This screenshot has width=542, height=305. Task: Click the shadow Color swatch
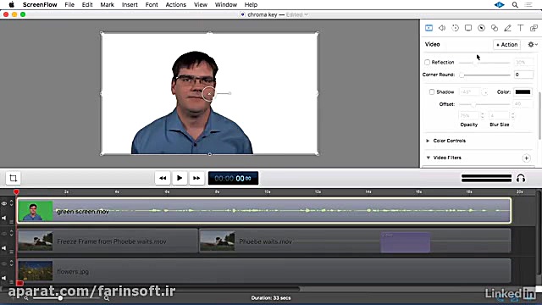tap(523, 92)
